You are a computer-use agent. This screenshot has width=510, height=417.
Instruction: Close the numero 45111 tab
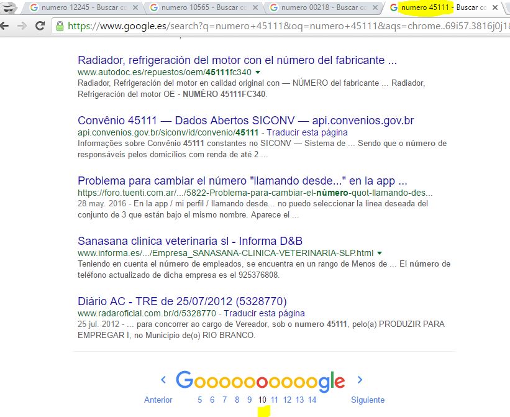(x=495, y=7)
